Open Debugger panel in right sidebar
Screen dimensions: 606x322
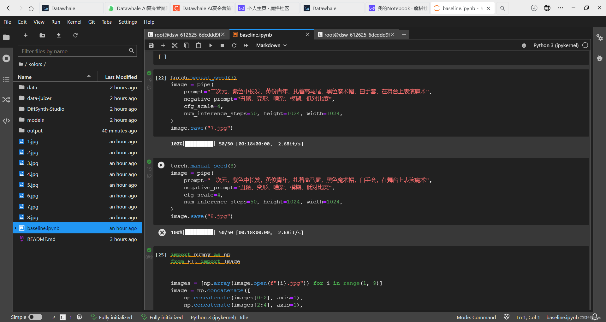pos(600,58)
